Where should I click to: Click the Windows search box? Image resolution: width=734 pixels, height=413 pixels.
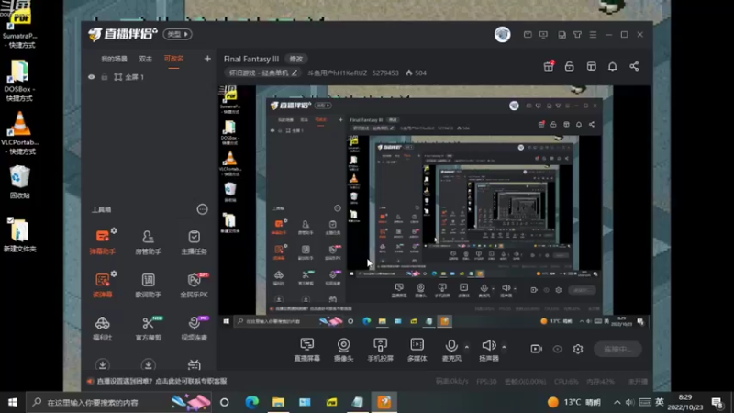(118, 402)
